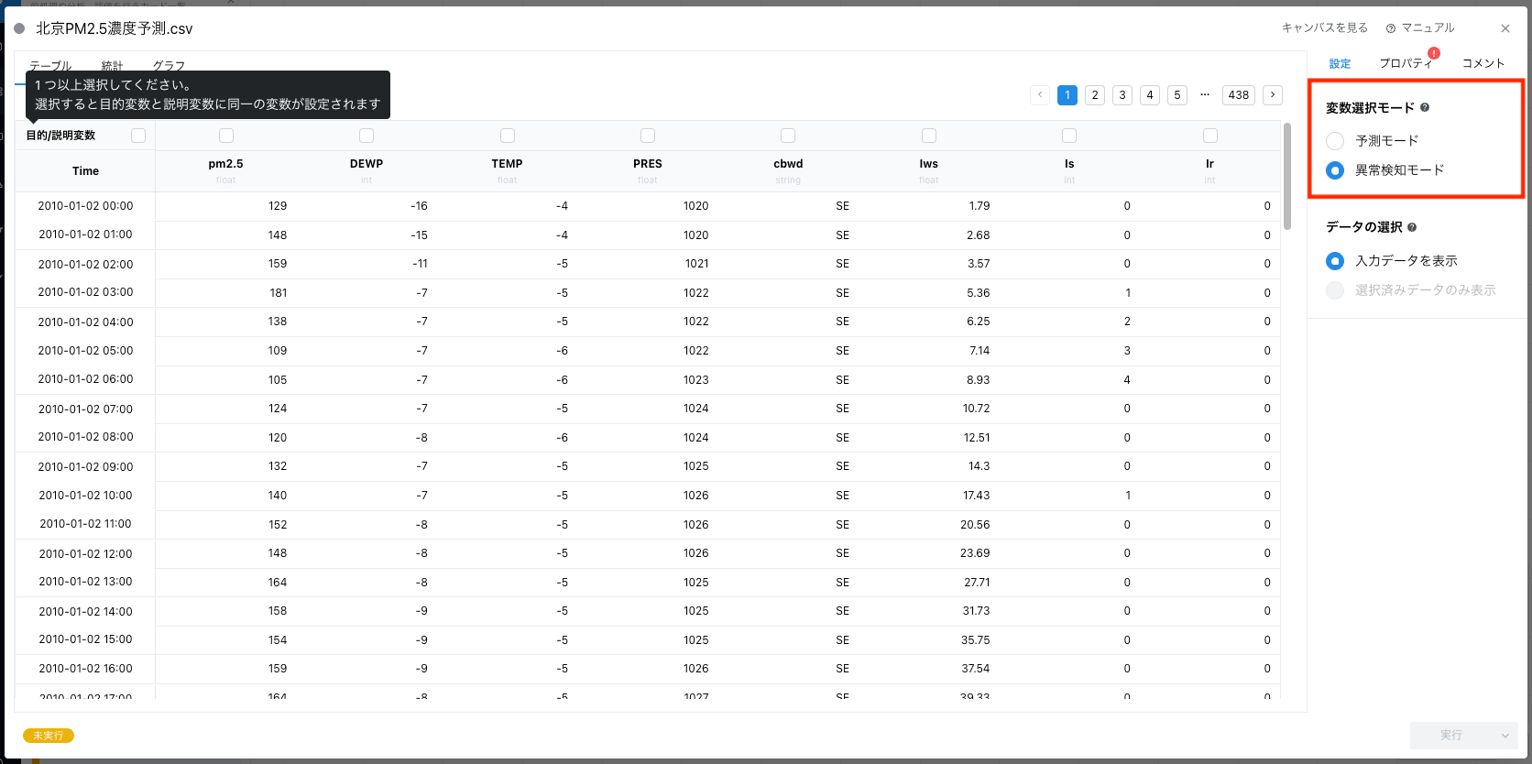The image size is (1532, 764).
Task: Click Iws value 17.43
Action: [x=976, y=496]
